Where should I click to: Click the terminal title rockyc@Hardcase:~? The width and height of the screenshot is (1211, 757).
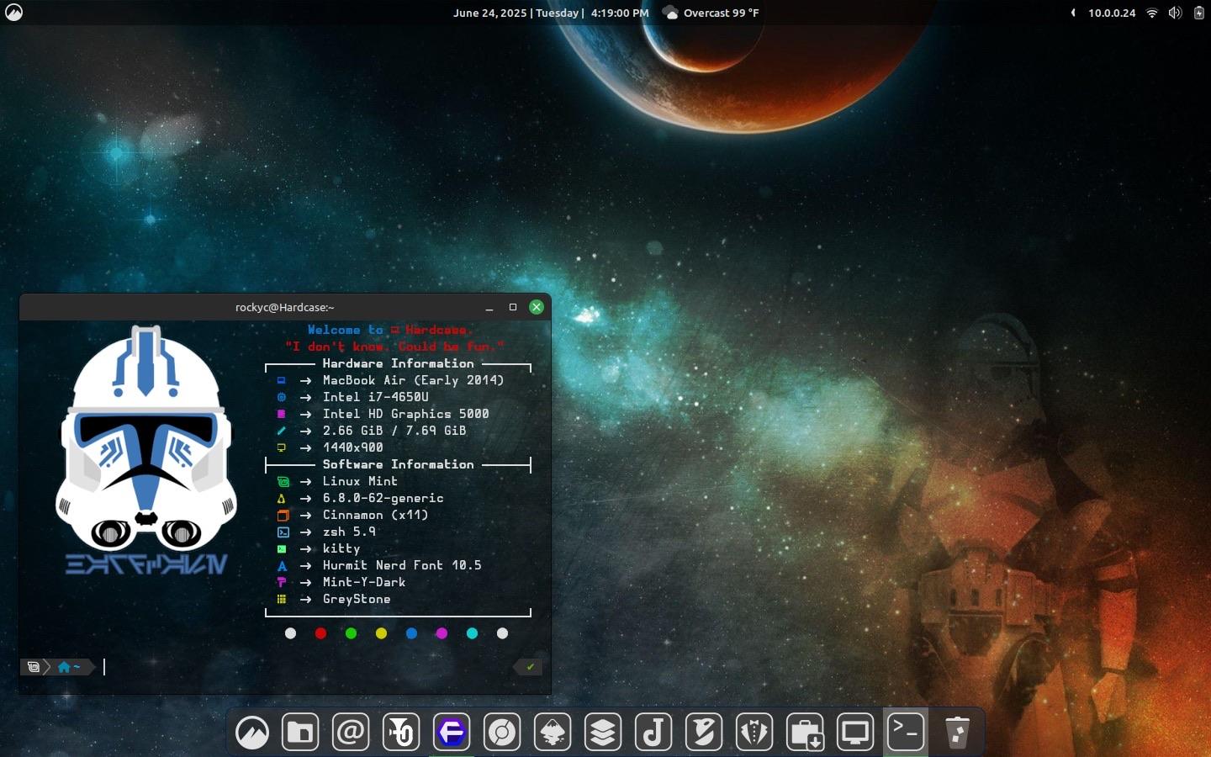pyautogui.click(x=285, y=307)
